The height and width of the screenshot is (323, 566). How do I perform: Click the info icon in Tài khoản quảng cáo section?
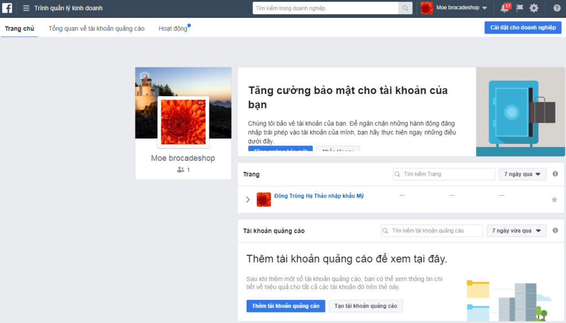click(555, 230)
